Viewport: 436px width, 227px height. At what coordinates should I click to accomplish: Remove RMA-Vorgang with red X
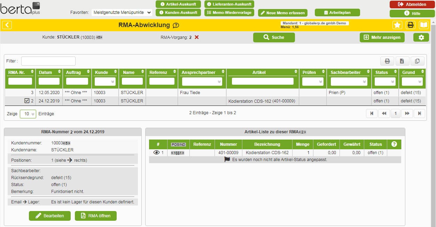(x=197, y=37)
